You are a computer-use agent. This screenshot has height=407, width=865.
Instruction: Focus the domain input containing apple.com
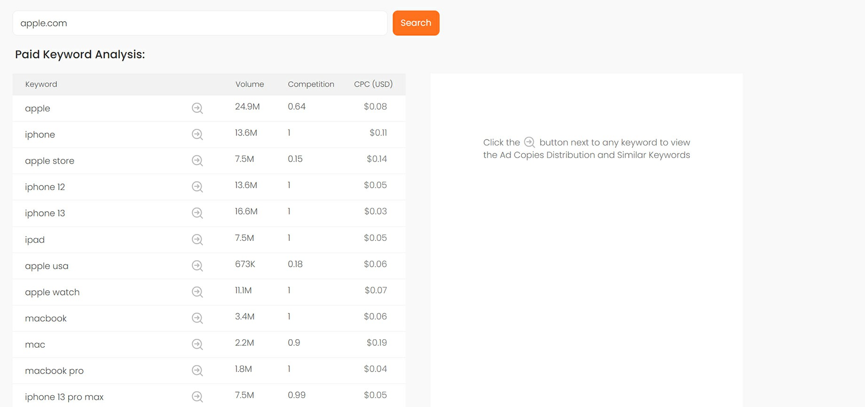tap(200, 23)
